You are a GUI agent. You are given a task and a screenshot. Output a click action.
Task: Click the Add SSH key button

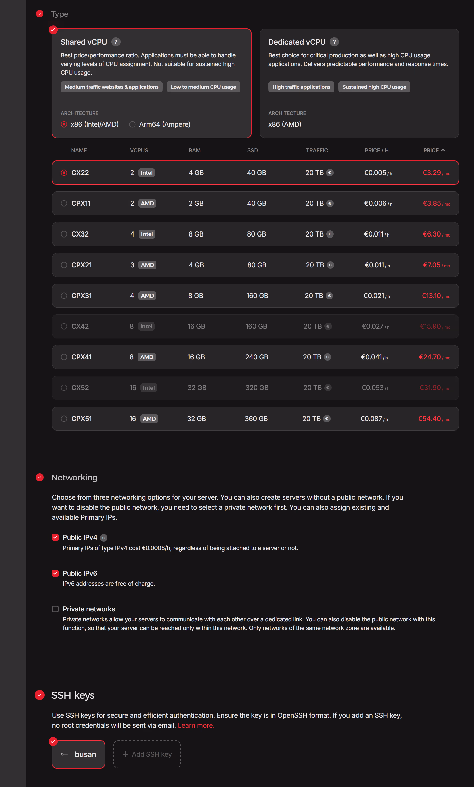click(x=147, y=754)
